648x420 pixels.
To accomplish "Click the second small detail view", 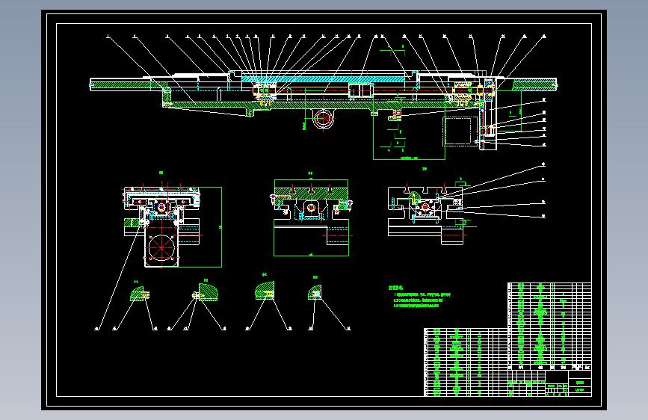I will [206, 292].
